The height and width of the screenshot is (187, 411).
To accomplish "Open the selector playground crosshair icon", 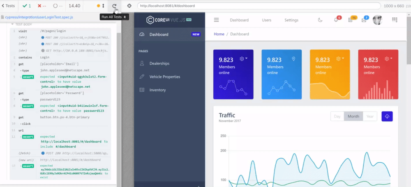I will 129,6.
